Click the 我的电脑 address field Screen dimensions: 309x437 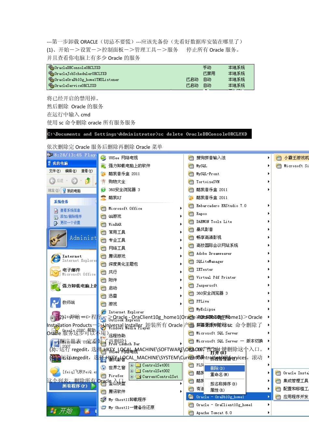click(79, 191)
